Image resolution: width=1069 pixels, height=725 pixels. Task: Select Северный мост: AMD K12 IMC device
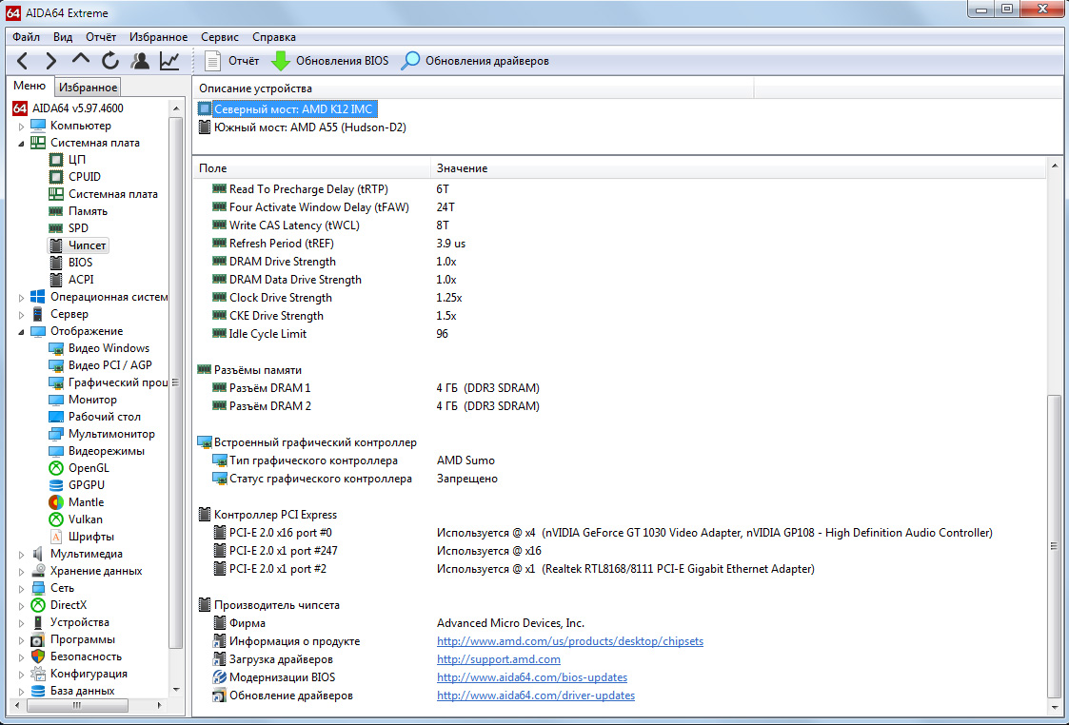click(x=287, y=109)
